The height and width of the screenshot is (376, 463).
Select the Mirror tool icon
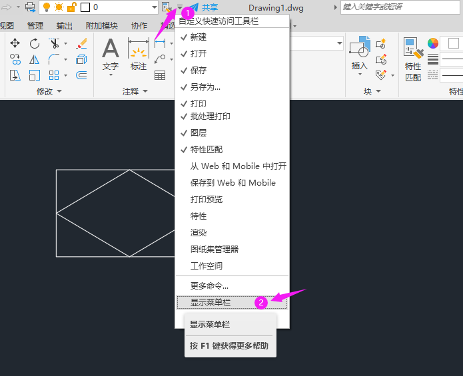click(34, 60)
